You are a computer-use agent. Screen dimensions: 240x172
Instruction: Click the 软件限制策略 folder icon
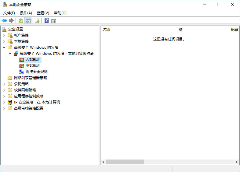[10, 90]
